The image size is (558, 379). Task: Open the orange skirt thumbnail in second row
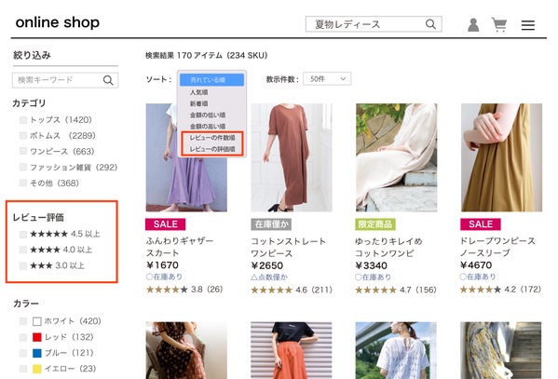pos(292,350)
